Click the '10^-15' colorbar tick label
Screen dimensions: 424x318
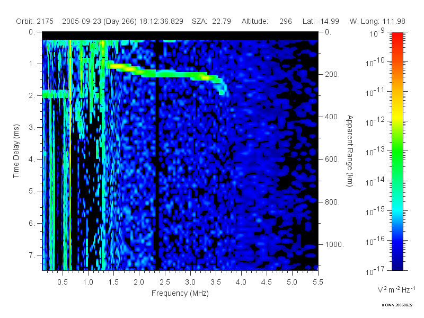pos(375,211)
